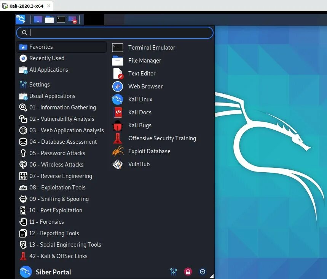Click the Offensive Security Training icon
This screenshot has width=327, height=279.
point(118,138)
